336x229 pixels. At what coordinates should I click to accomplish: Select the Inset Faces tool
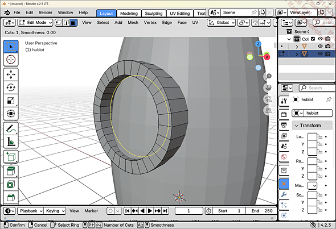(11, 184)
